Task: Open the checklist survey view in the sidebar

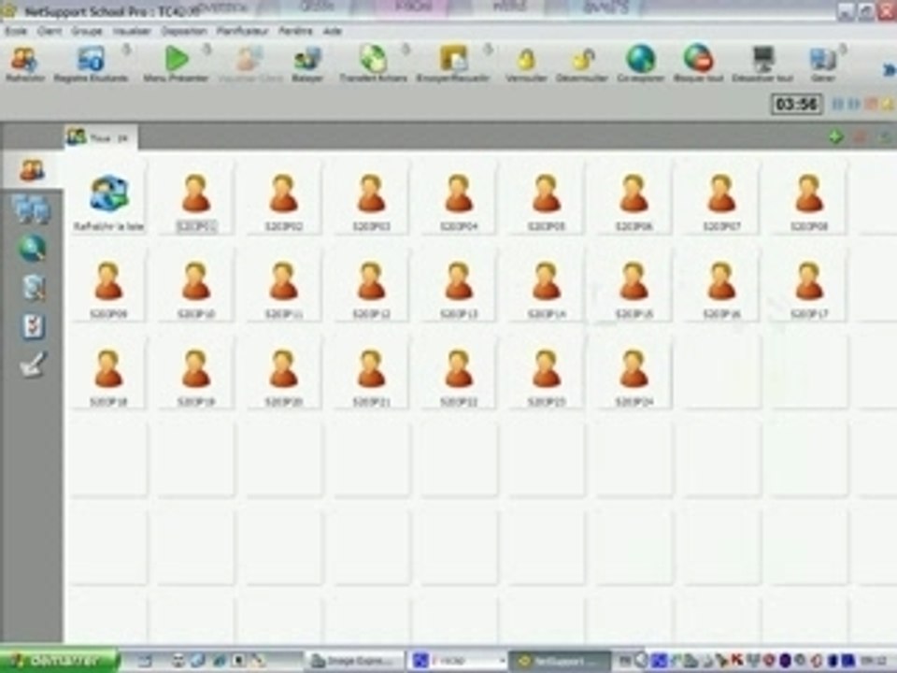Action: (33, 327)
